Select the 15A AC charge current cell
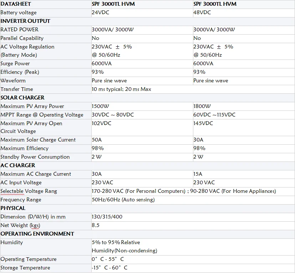Screen dimensions: 295x273 (244, 174)
